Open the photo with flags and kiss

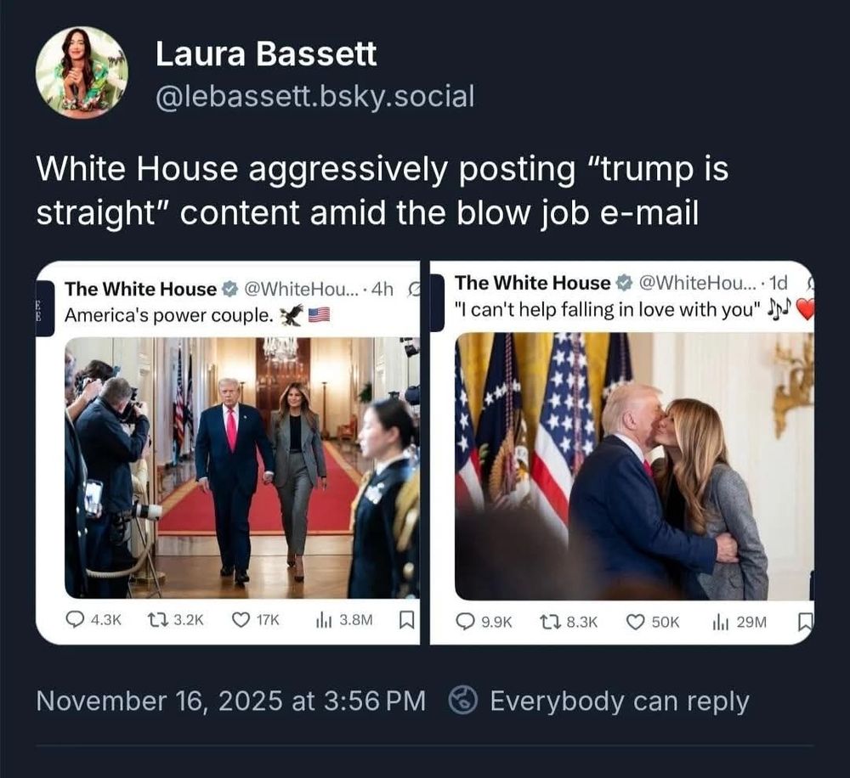634,466
